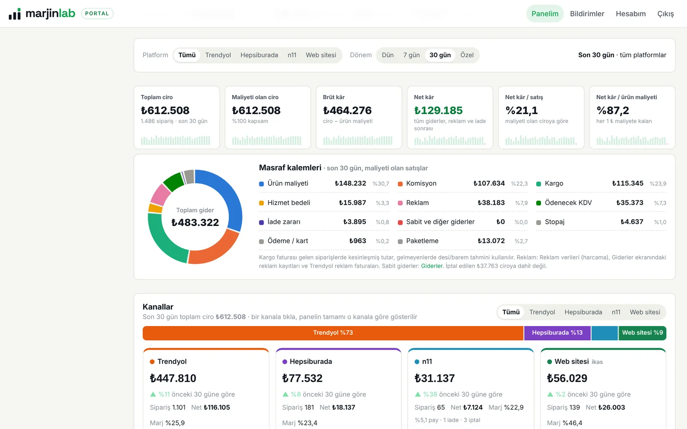Click the Net kâr sparkline chart

(450, 140)
